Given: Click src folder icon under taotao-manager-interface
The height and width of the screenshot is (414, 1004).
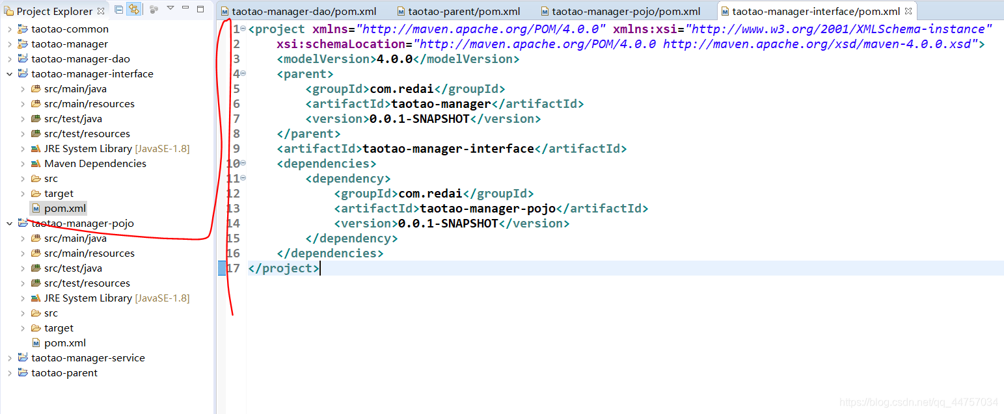Looking at the screenshot, I should click(36, 179).
